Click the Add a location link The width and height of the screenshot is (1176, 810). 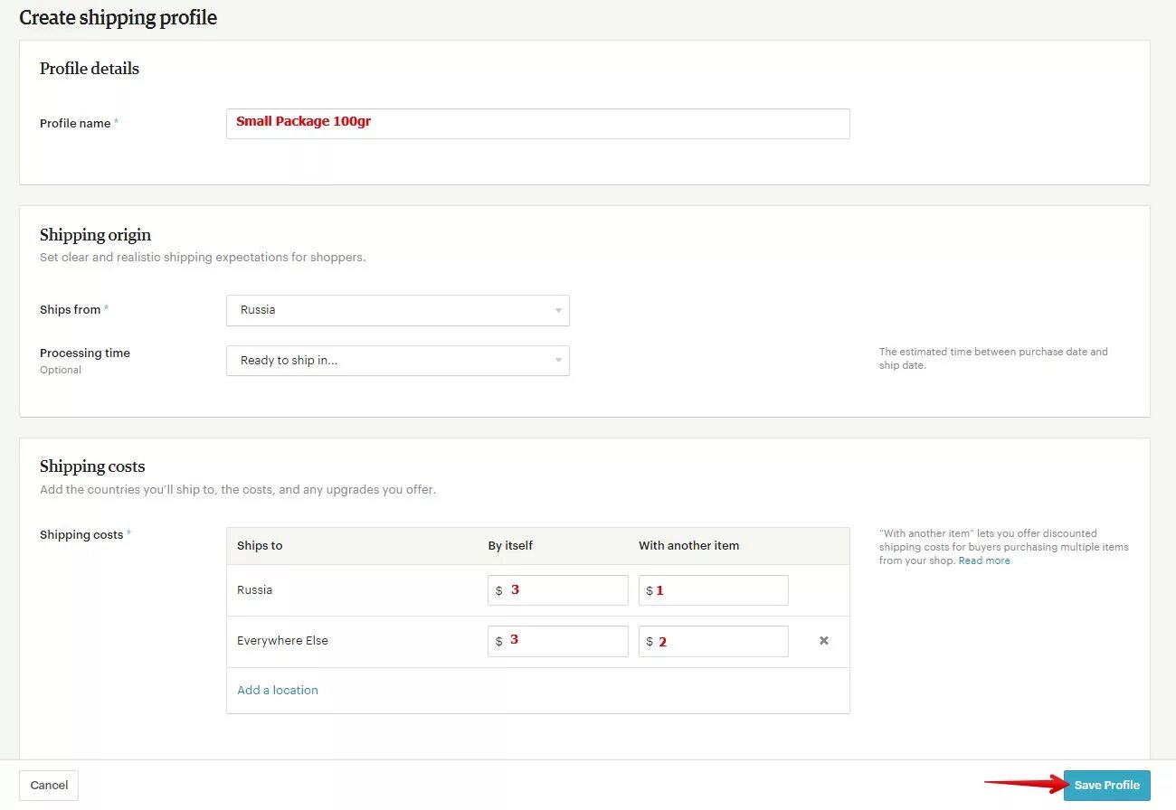click(278, 690)
